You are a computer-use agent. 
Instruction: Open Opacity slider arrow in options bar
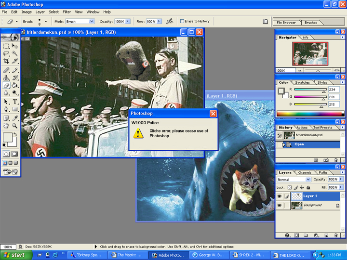128,22
